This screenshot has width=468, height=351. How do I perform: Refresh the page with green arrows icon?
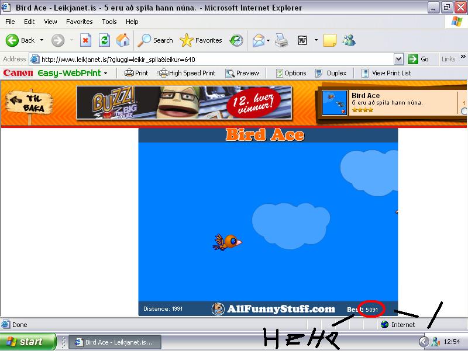(105, 40)
